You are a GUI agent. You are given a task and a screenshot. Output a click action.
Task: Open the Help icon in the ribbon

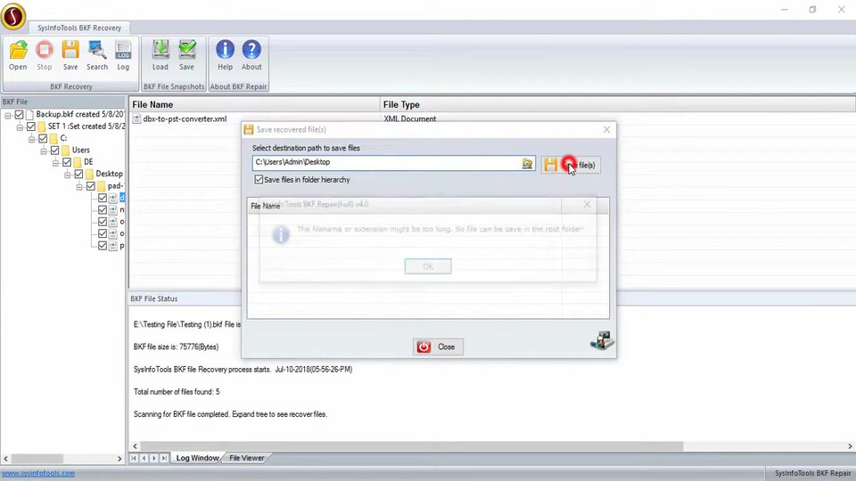pyautogui.click(x=225, y=55)
